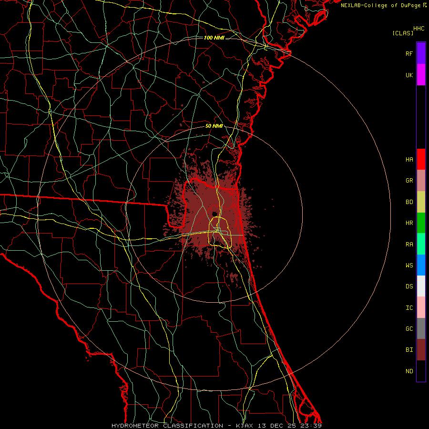The image size is (429, 429).
Task: Click the 100 NMI range ring label
Action: [x=214, y=38]
